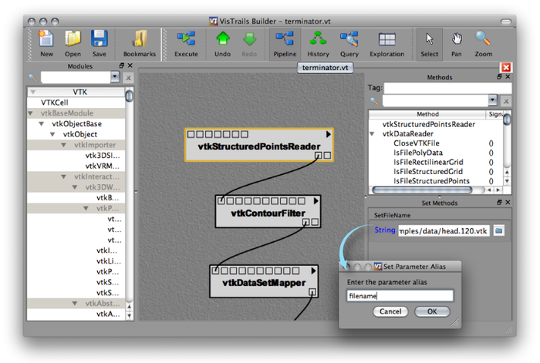Open the Exploration view
Viewport: 540px width, 363px height.
tap(387, 40)
